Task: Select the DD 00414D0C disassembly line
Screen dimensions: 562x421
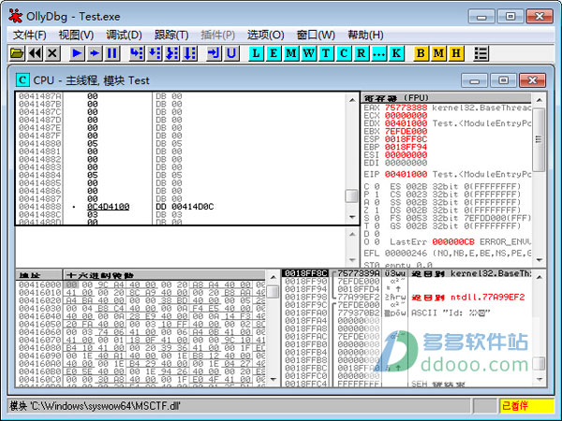Action: (x=185, y=207)
